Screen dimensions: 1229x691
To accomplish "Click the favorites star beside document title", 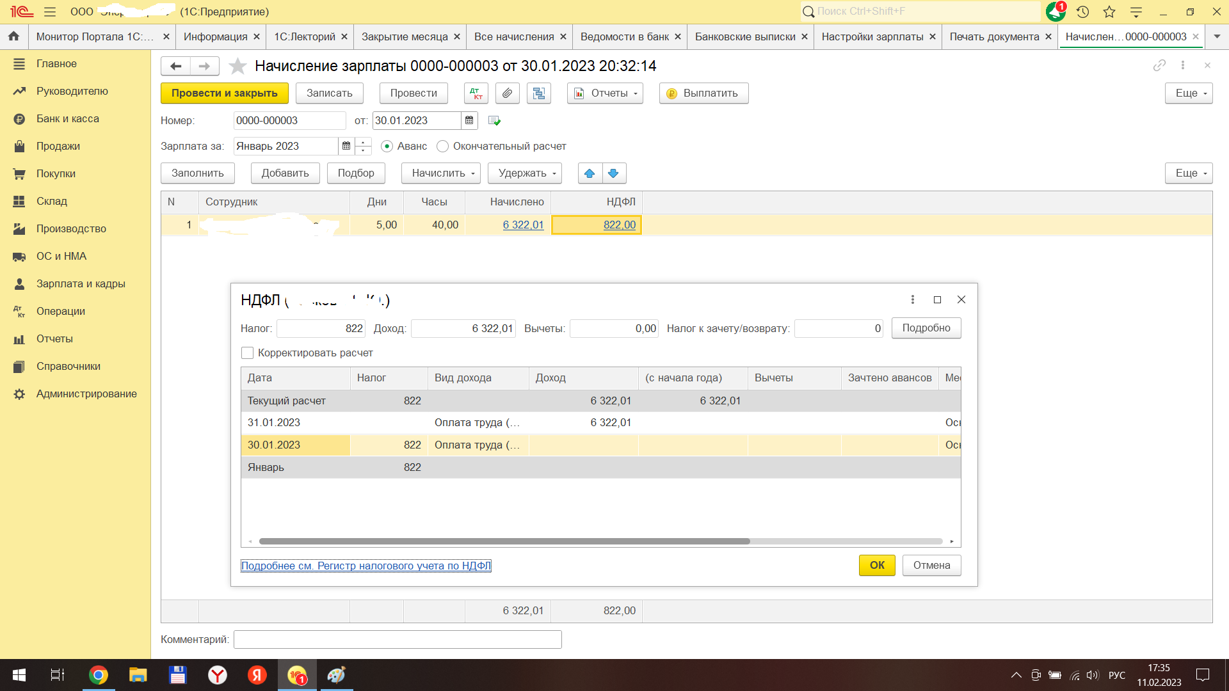I will [237, 66].
